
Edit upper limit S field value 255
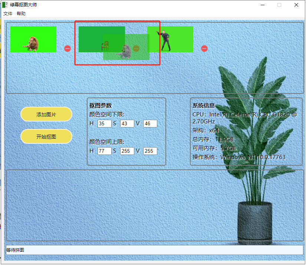(127, 151)
